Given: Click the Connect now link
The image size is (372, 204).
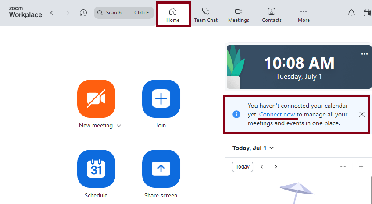Looking at the screenshot, I should 277,115.
